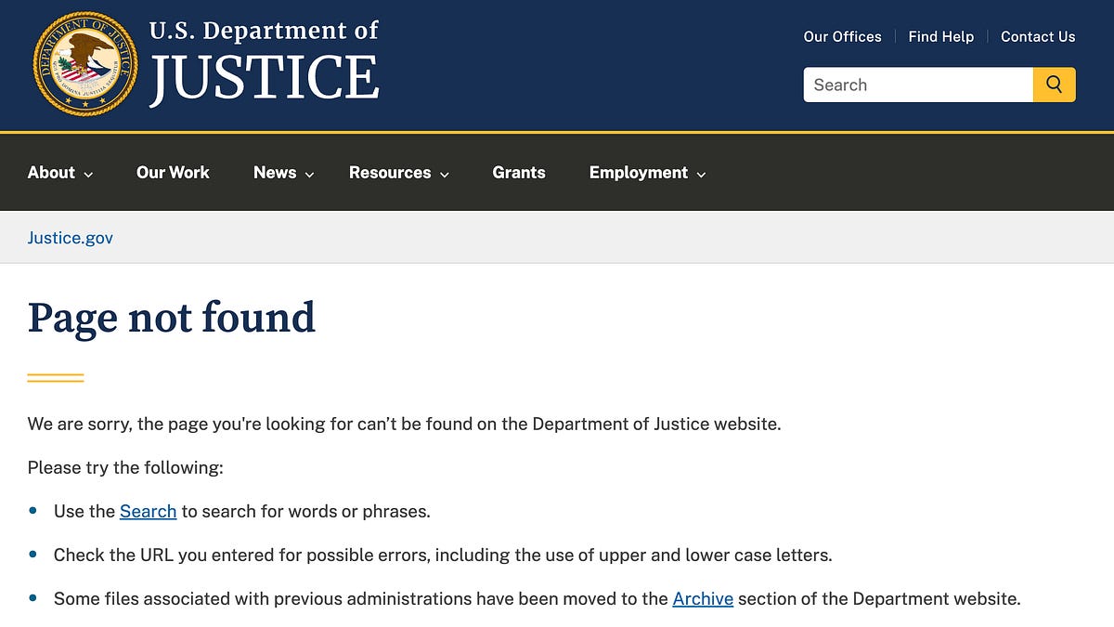Click the 'We are sorry' sentence text
1114x627 pixels.
[404, 425]
